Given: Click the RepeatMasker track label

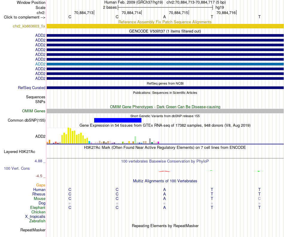Looking at the screenshot, I should (x=33, y=230).
